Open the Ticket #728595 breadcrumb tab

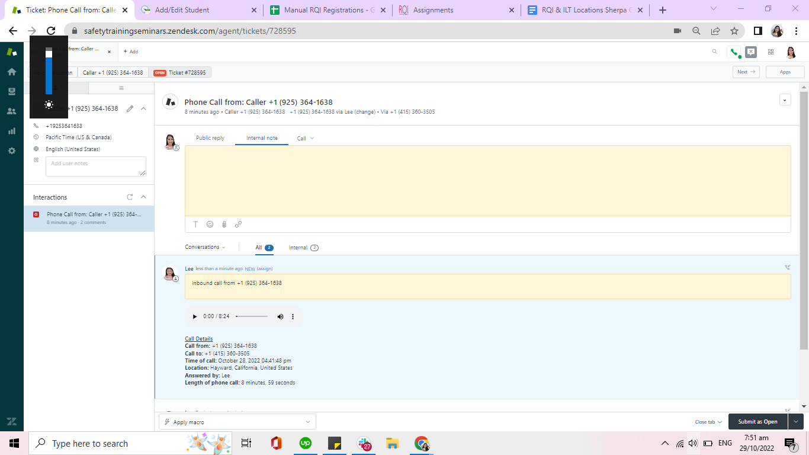coord(179,72)
